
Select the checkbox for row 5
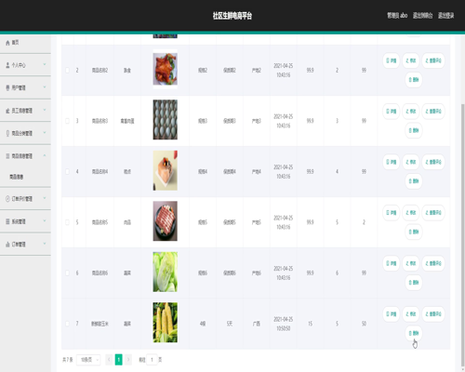(67, 222)
